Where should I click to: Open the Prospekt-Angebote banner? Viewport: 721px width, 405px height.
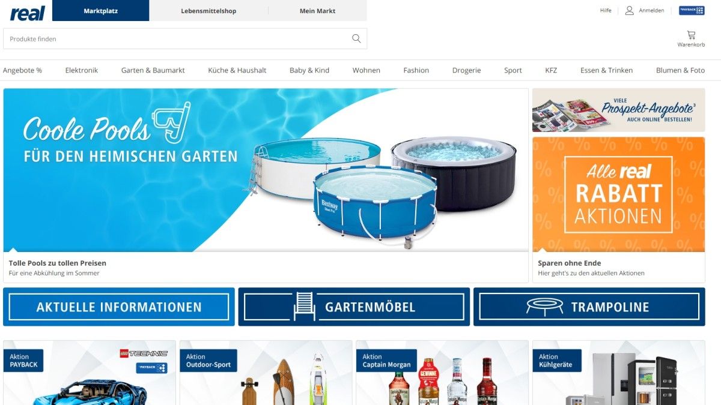[x=618, y=110]
